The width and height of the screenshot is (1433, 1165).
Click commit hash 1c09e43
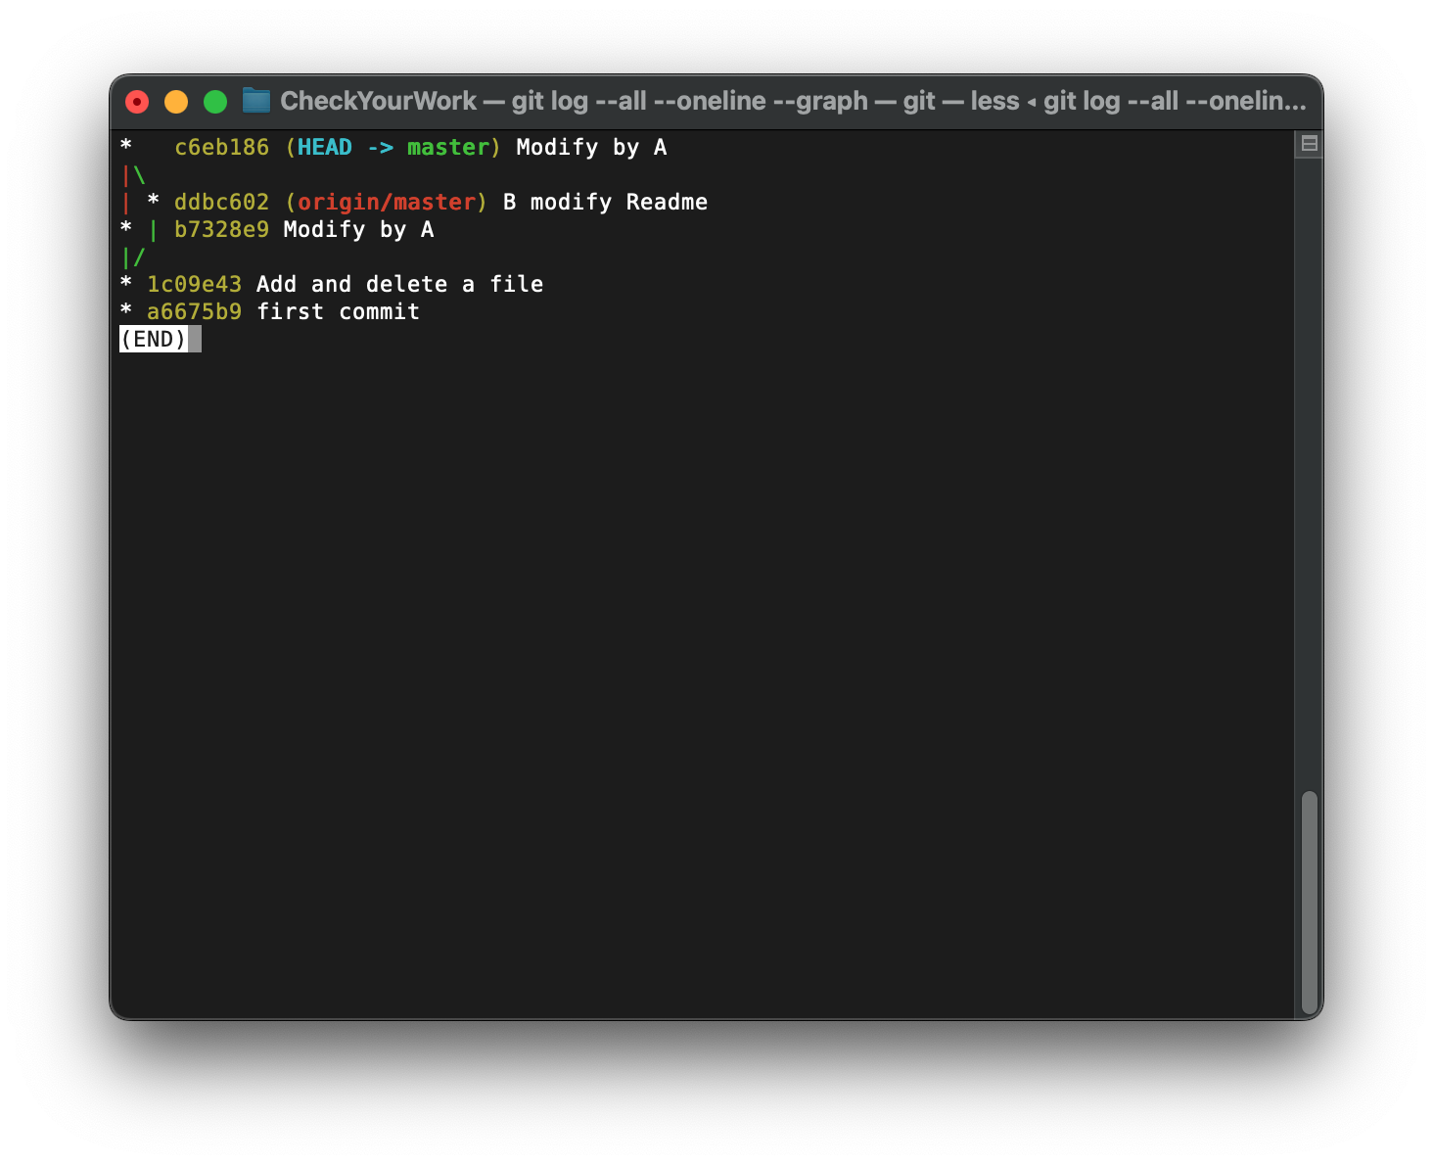point(194,284)
